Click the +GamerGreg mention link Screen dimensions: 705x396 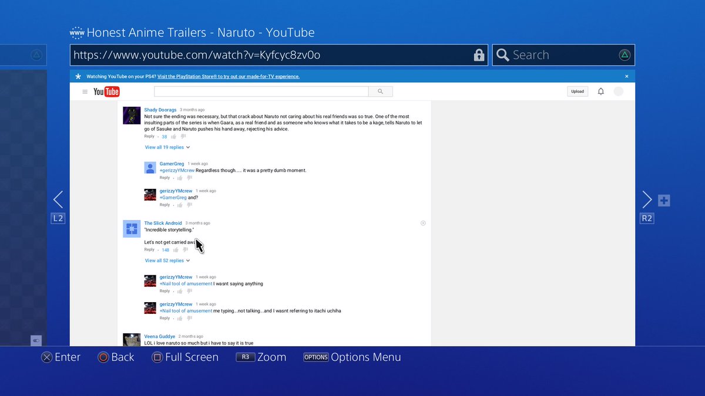pos(173,198)
